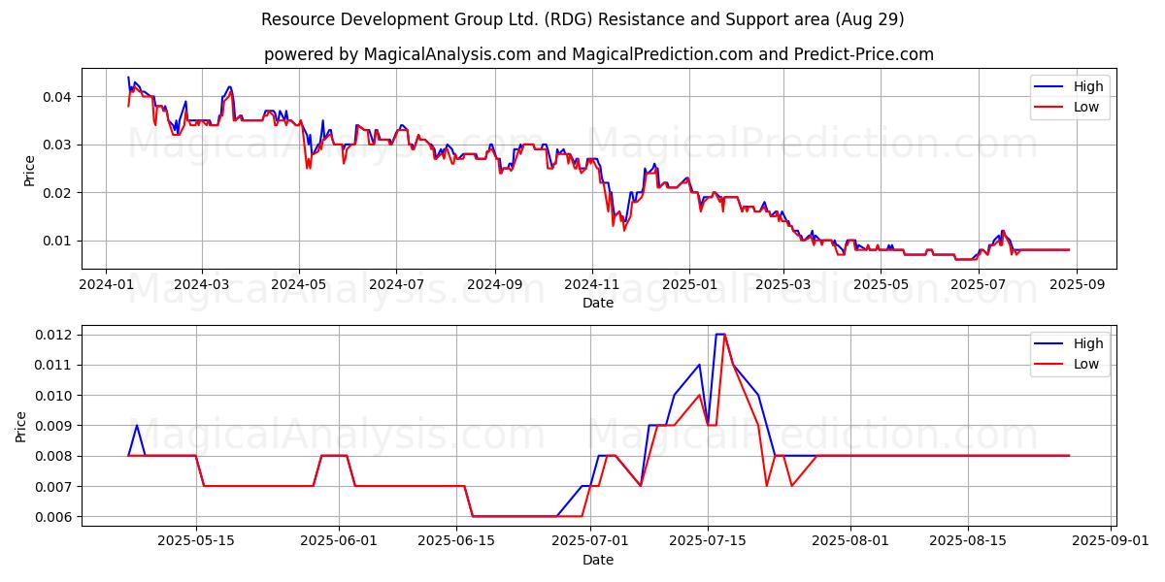Screen dimensions: 1165x582
Task: Click the 0.012 tick on bottom chart
Action: point(53,335)
